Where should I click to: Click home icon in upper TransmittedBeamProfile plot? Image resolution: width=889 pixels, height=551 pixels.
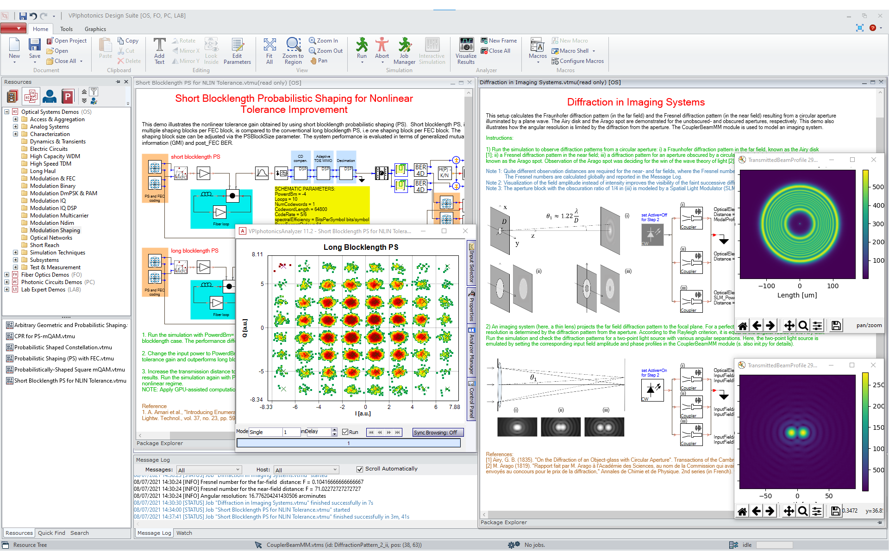[x=743, y=326]
